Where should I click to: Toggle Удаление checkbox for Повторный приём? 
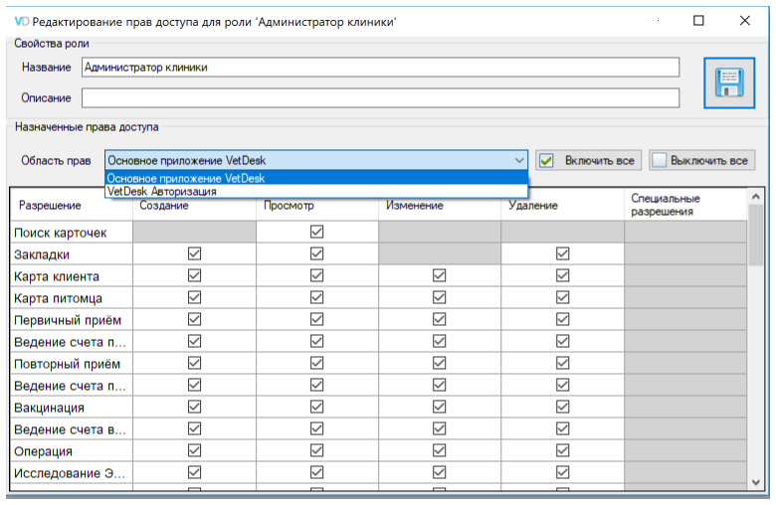click(x=562, y=363)
